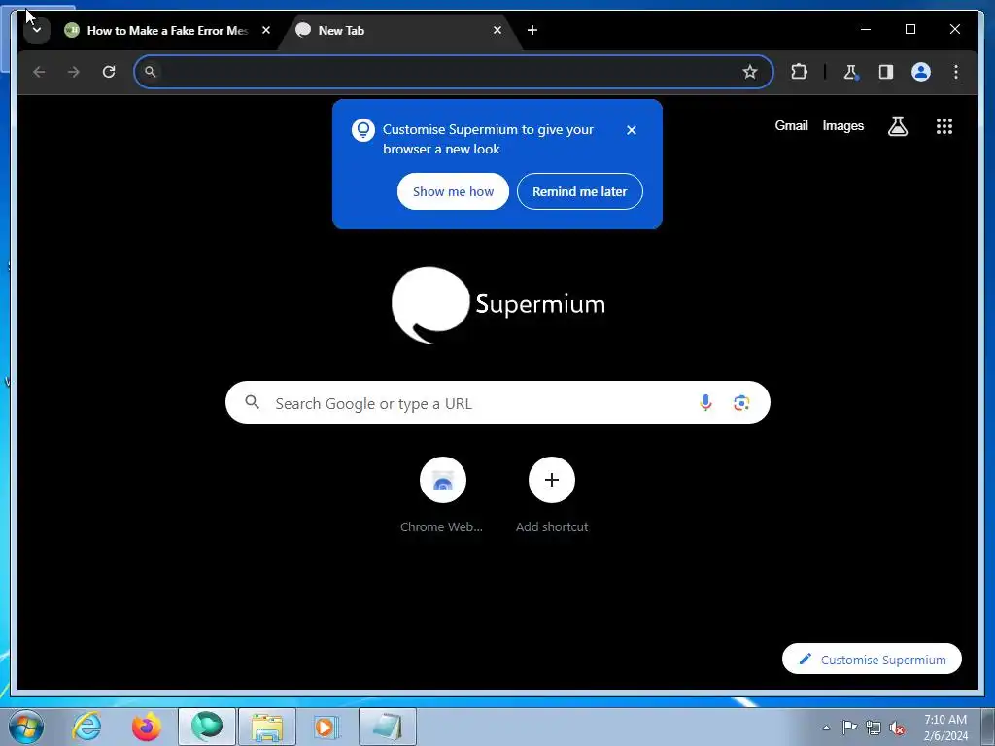
Task: Click the Add shortcut button
Action: (552, 494)
